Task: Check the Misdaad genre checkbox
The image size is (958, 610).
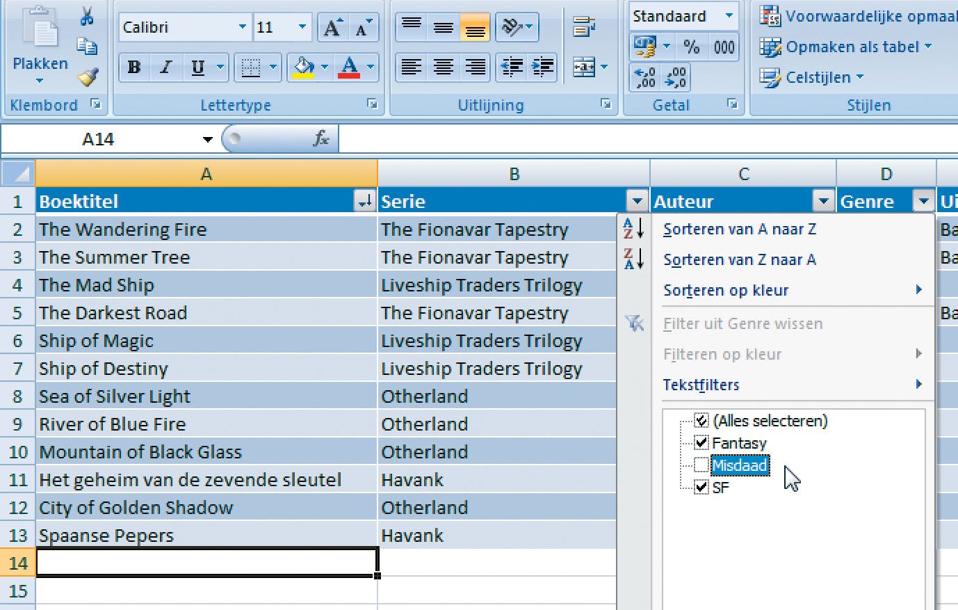Action: (701, 465)
